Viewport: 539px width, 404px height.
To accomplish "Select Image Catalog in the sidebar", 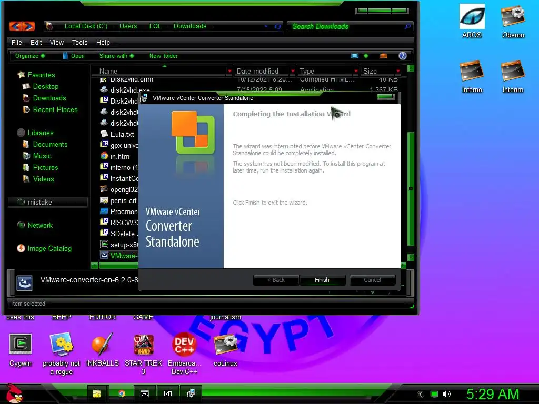I will click(44, 248).
